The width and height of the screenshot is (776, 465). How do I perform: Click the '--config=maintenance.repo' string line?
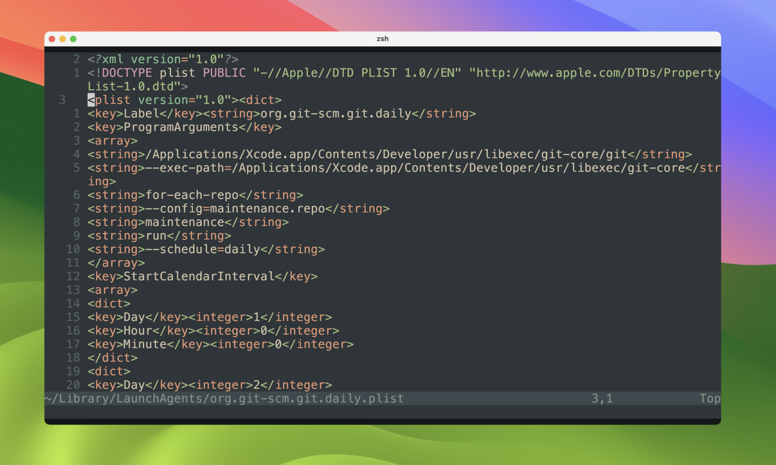[x=239, y=209]
